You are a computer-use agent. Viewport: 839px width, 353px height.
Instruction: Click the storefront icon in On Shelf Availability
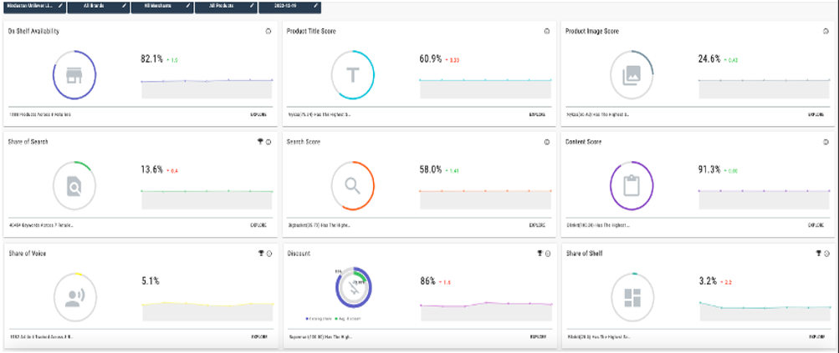click(x=74, y=75)
